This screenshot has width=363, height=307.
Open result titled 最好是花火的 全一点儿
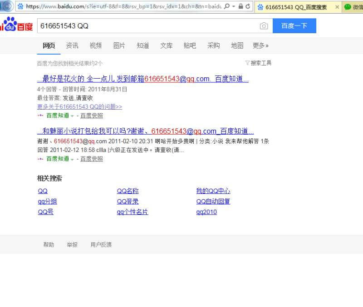click(143, 79)
